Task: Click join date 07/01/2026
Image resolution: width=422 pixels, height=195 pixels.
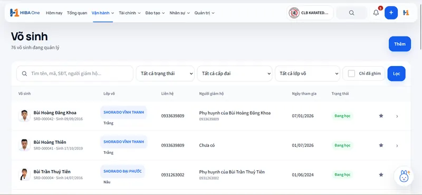Action: click(x=303, y=116)
